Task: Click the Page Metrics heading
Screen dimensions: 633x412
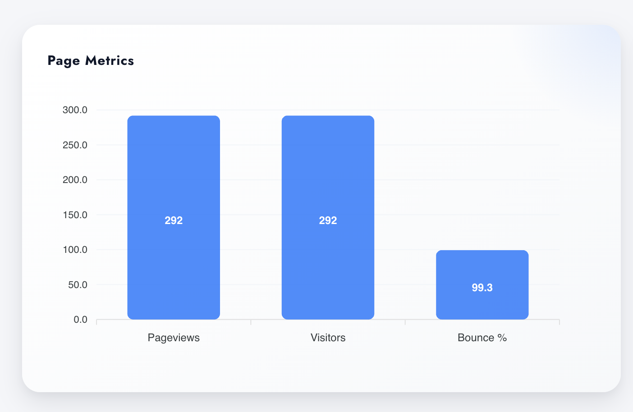Action: point(91,61)
